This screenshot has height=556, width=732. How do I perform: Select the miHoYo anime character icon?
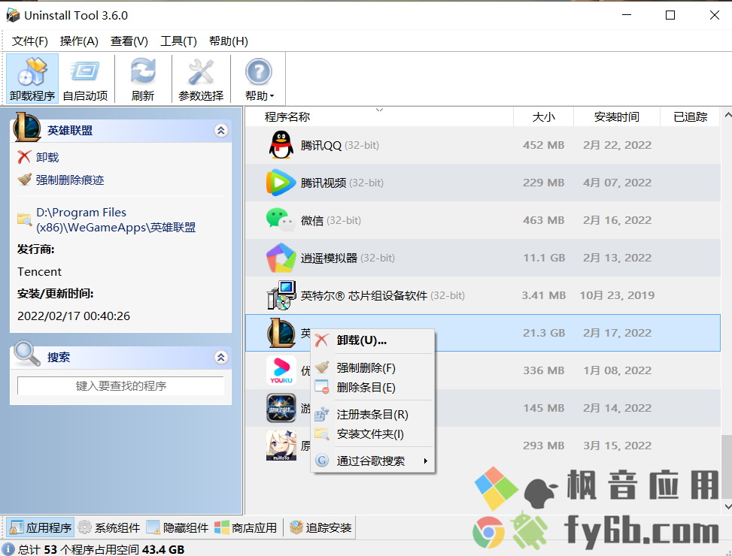point(281,446)
